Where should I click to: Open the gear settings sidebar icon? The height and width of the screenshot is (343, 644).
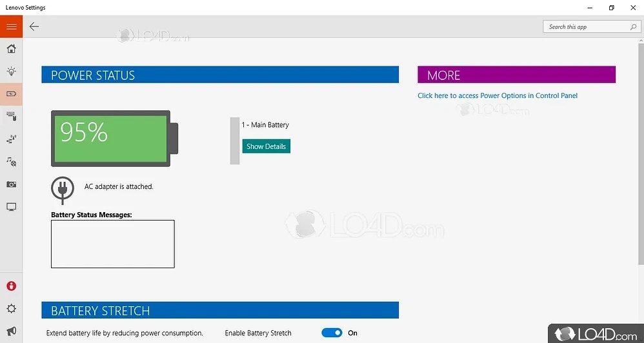(11, 309)
